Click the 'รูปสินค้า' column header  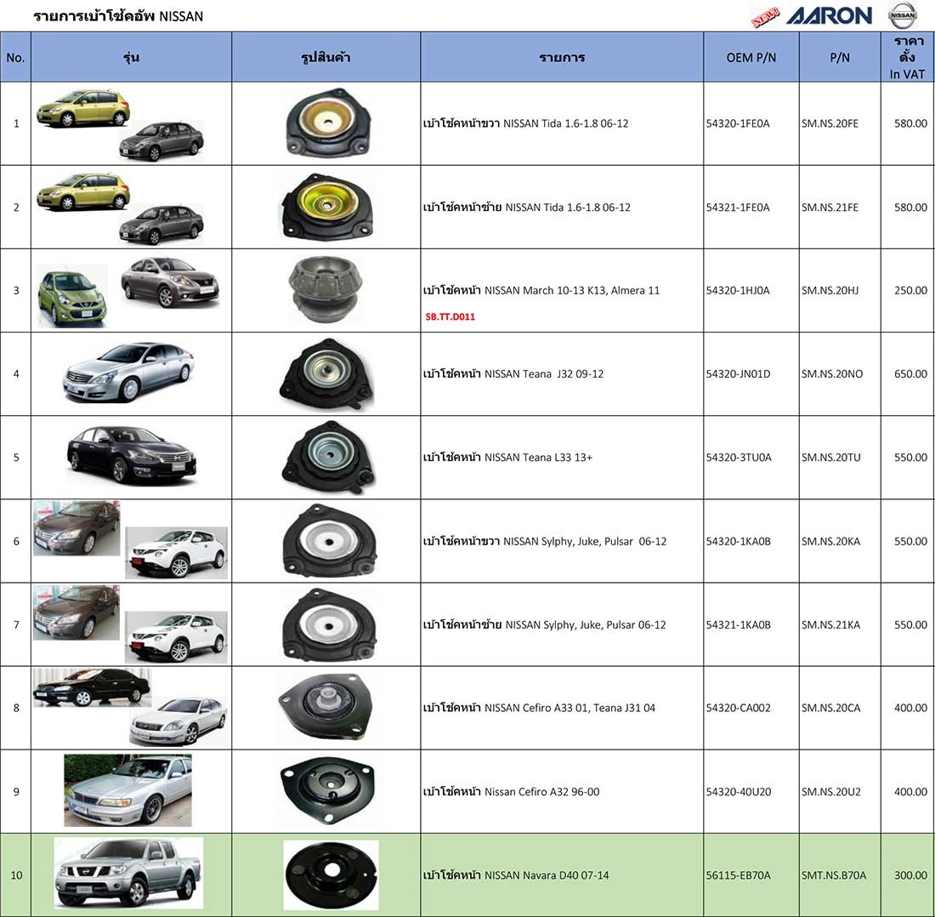[x=326, y=58]
